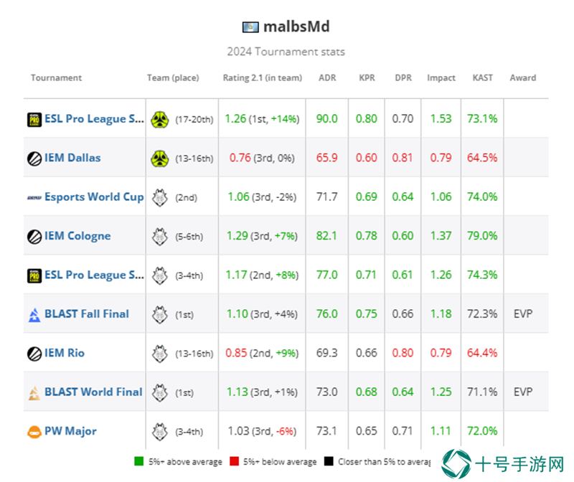Screen dimensions: 574x482
Task: Open the IEM Rio tournament link
Action: [x=65, y=353]
